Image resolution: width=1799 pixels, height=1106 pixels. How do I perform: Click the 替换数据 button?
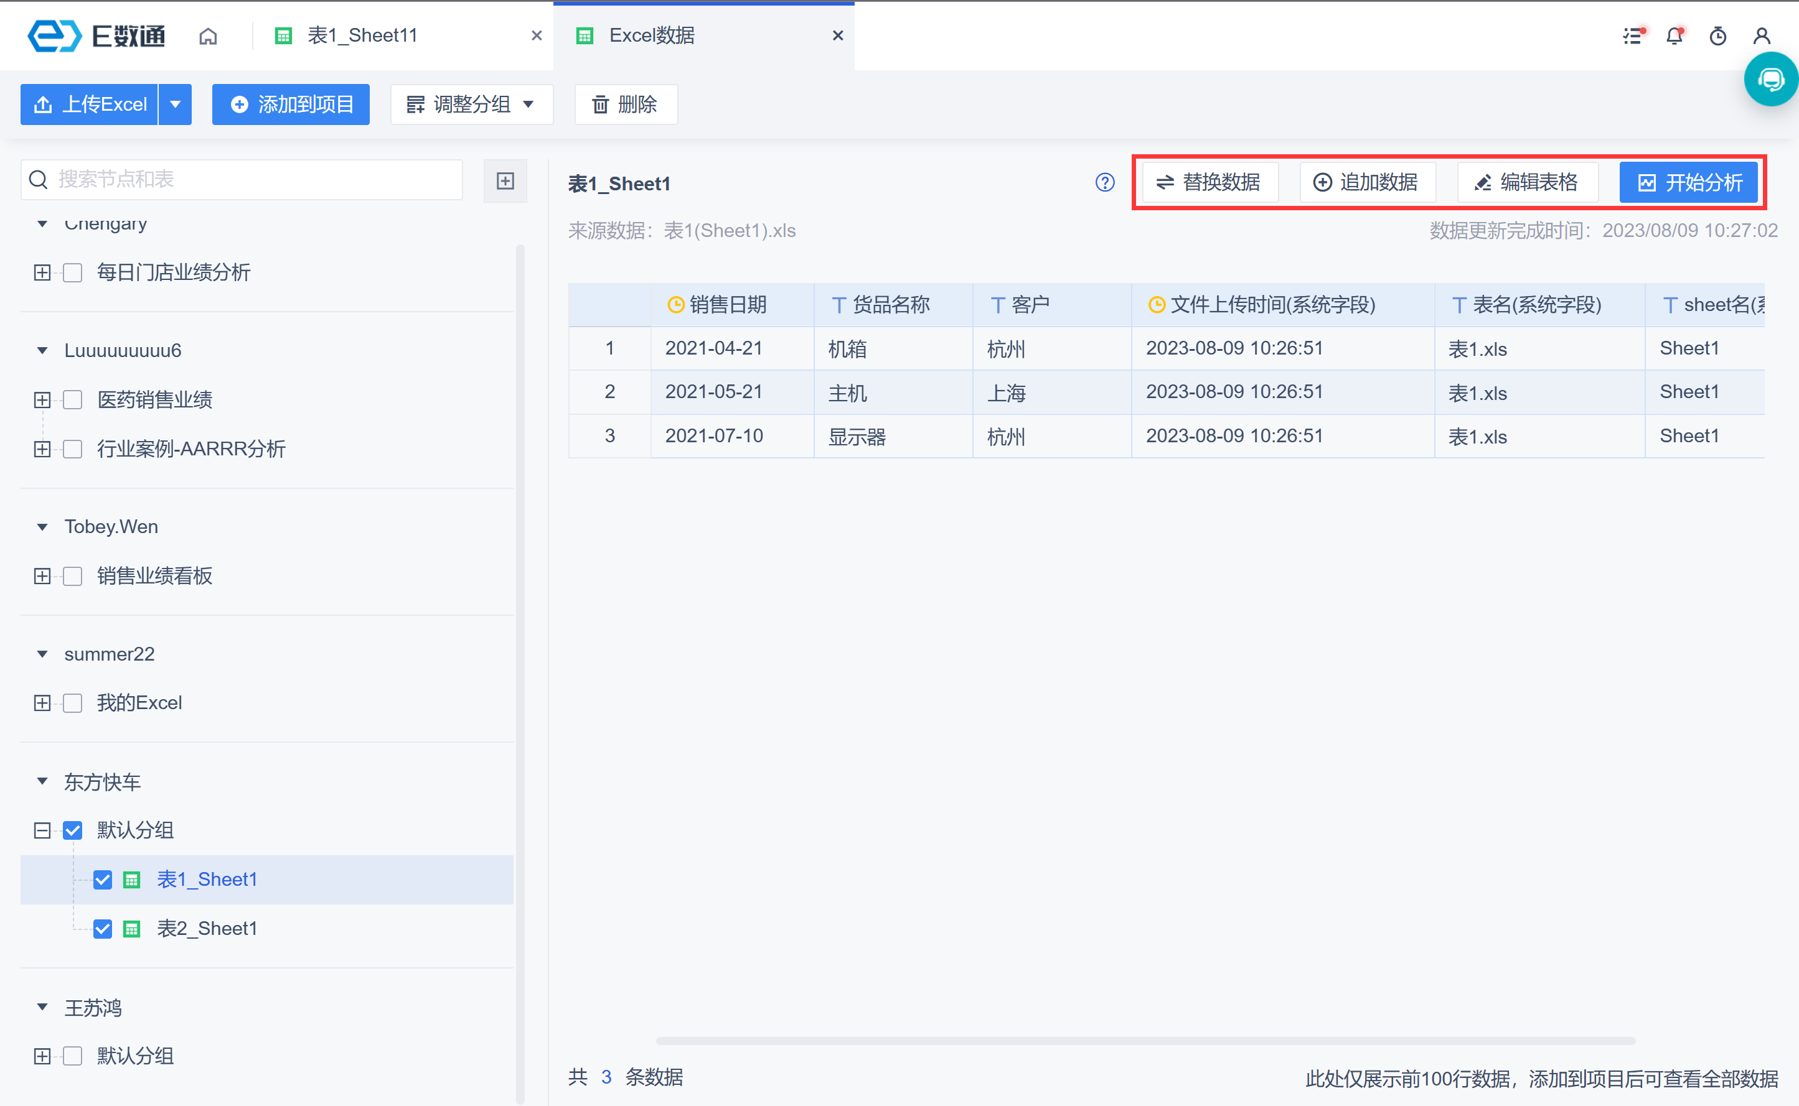tap(1209, 183)
